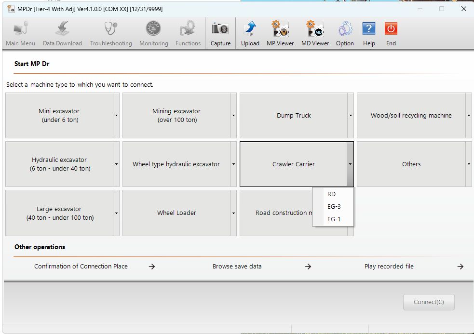Open the Play recorded file link
Image resolution: width=474 pixels, height=334 pixels.
(x=389, y=267)
